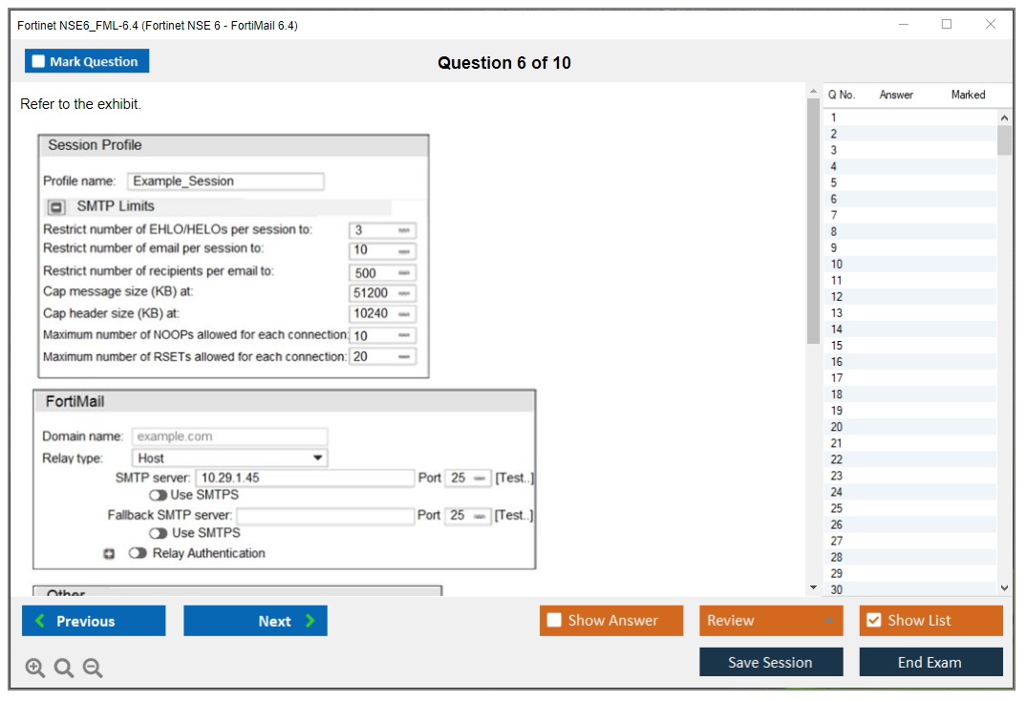Click the zoom in magnifier icon

(34, 669)
